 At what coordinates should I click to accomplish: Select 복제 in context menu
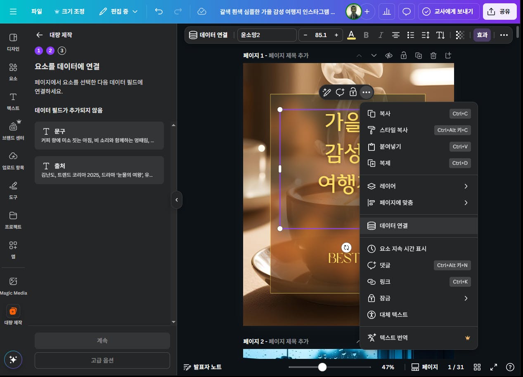419,163
